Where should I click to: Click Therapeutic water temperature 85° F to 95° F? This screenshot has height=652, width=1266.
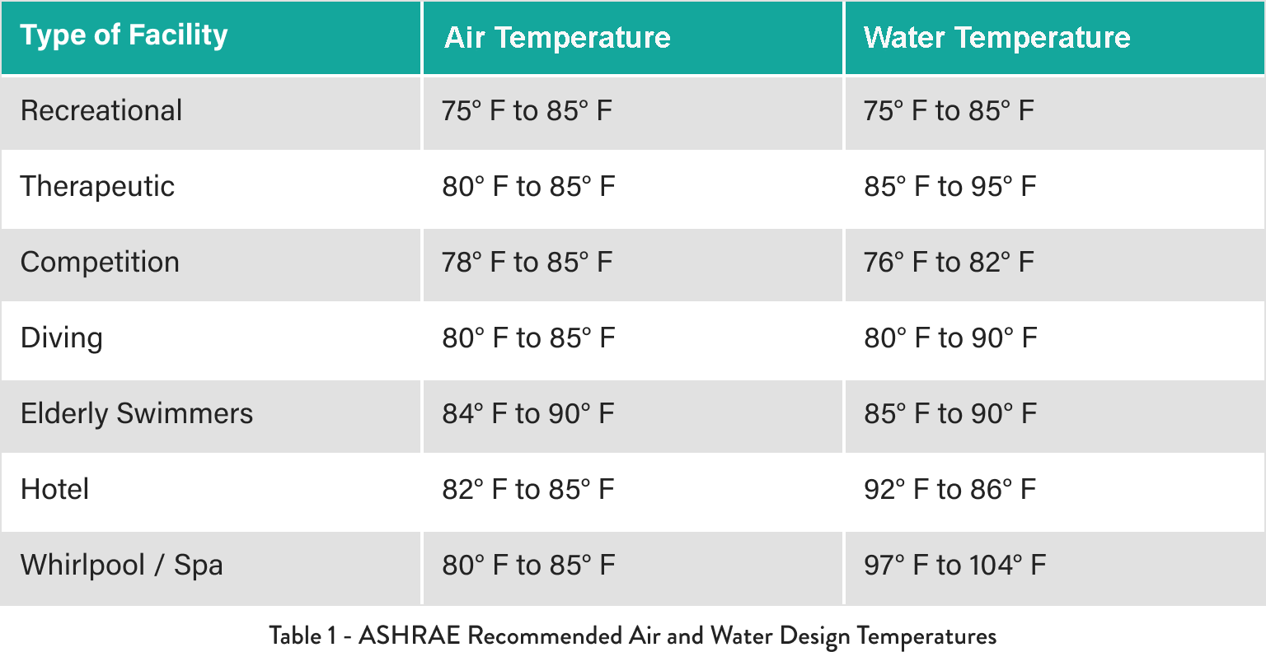pyautogui.click(x=950, y=187)
